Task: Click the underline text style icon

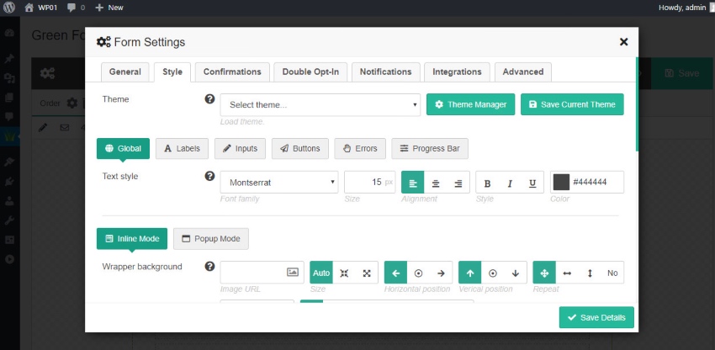Action: 532,183
